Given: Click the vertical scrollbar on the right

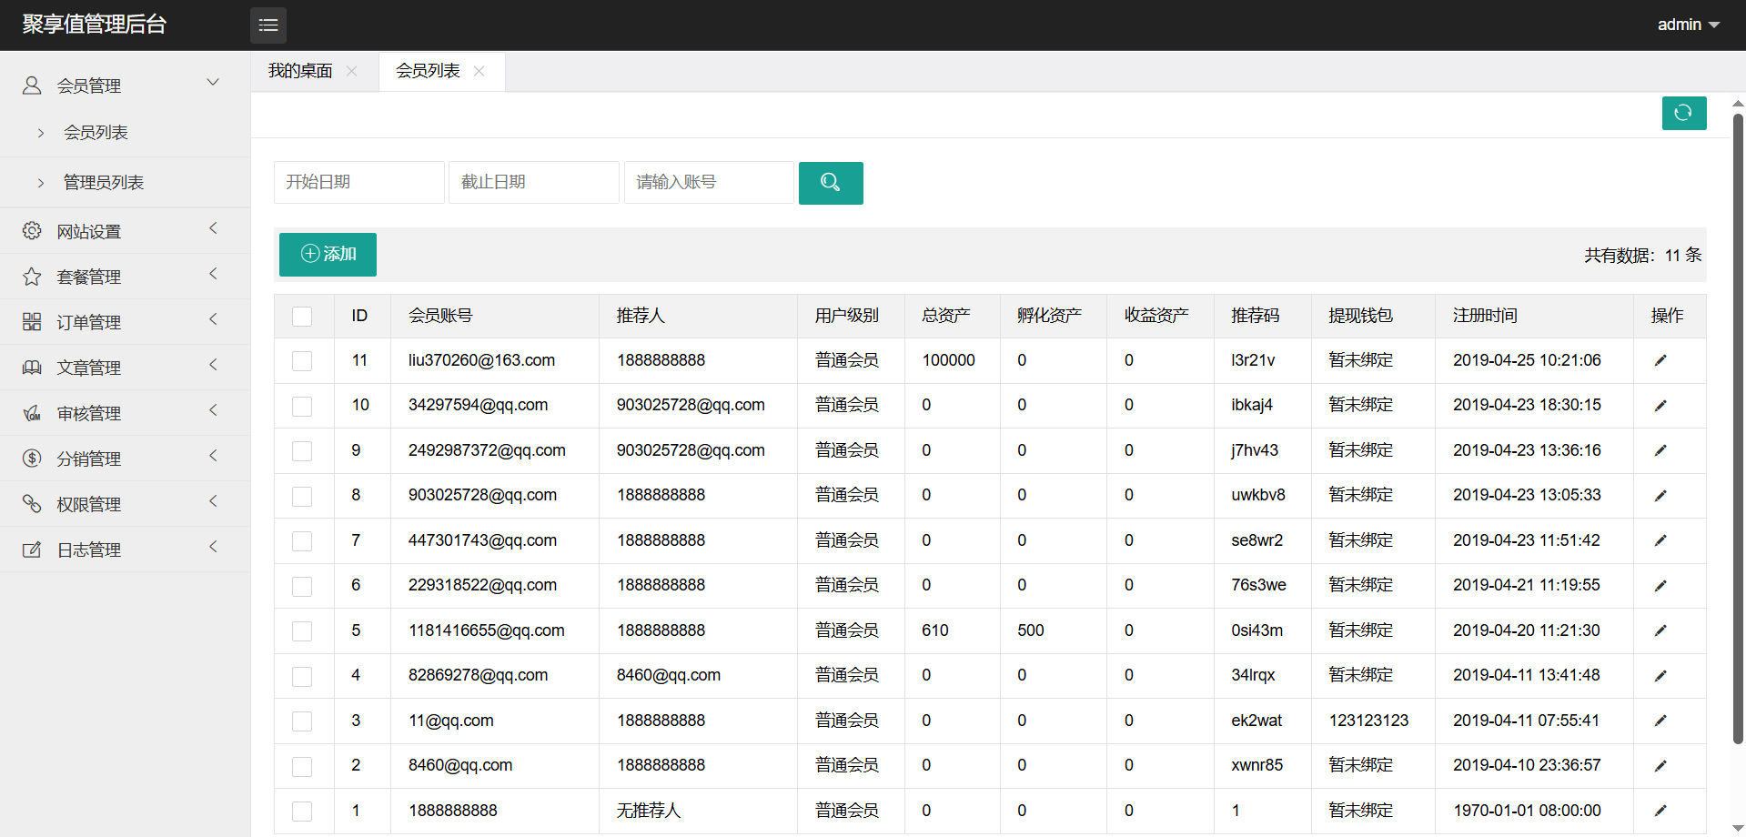Looking at the screenshot, I should pos(1738,428).
